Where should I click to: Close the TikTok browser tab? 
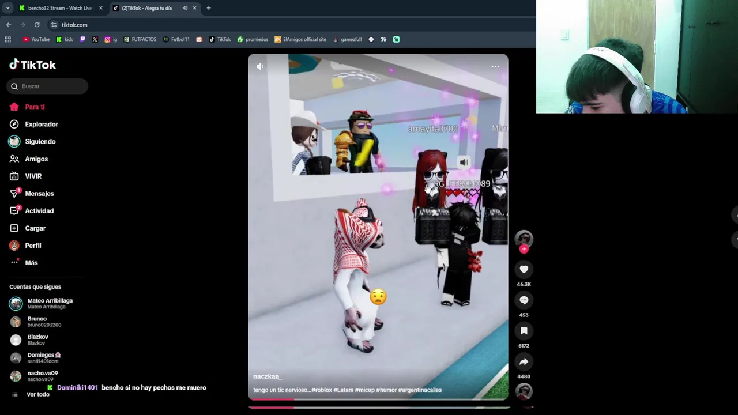(x=194, y=8)
